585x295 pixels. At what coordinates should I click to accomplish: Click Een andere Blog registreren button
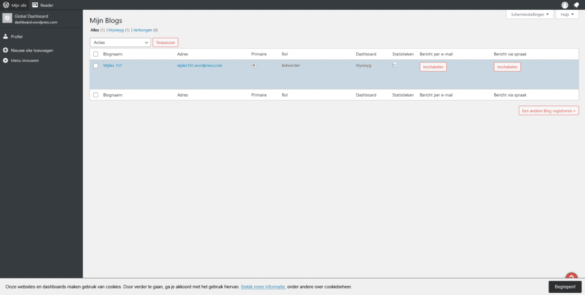[549, 110]
